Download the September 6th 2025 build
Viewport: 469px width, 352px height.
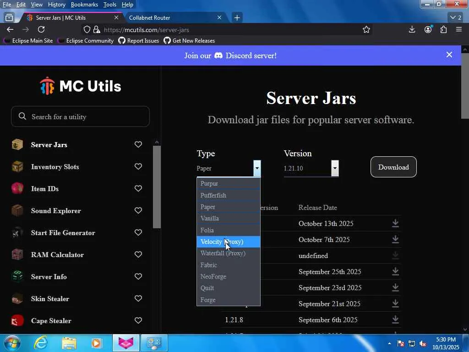point(395,319)
